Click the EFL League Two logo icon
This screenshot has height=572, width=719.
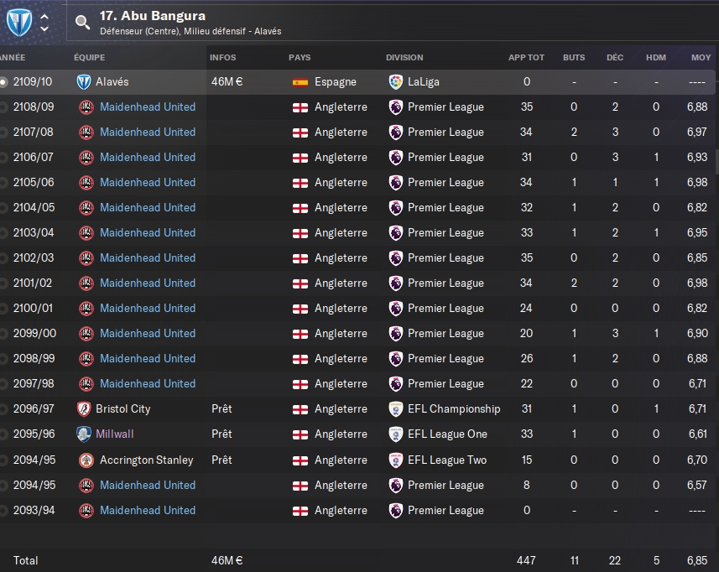395,460
